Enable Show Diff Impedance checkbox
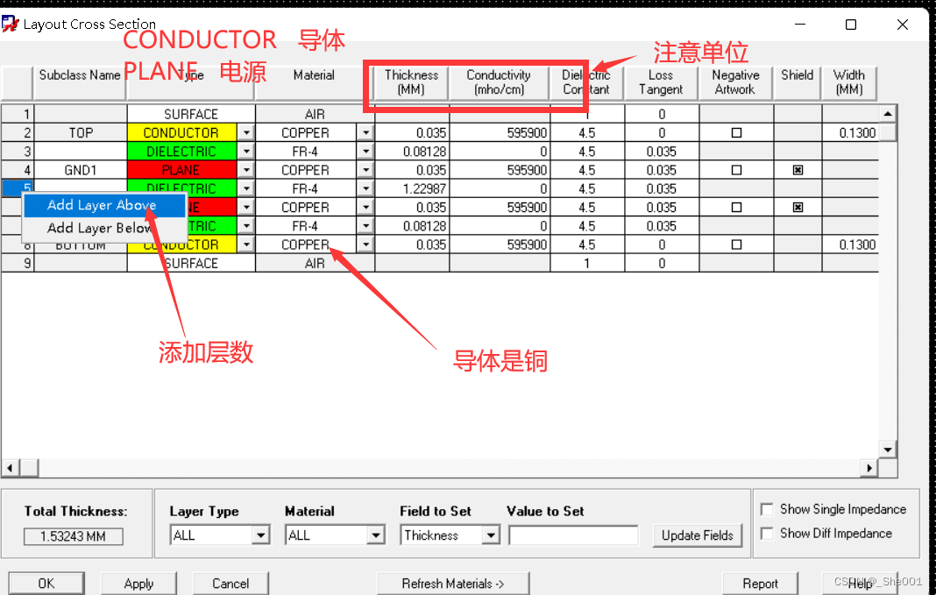Viewport: 936px width, 595px height. (768, 534)
